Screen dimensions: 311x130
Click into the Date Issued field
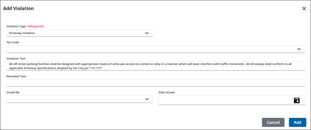(225, 100)
